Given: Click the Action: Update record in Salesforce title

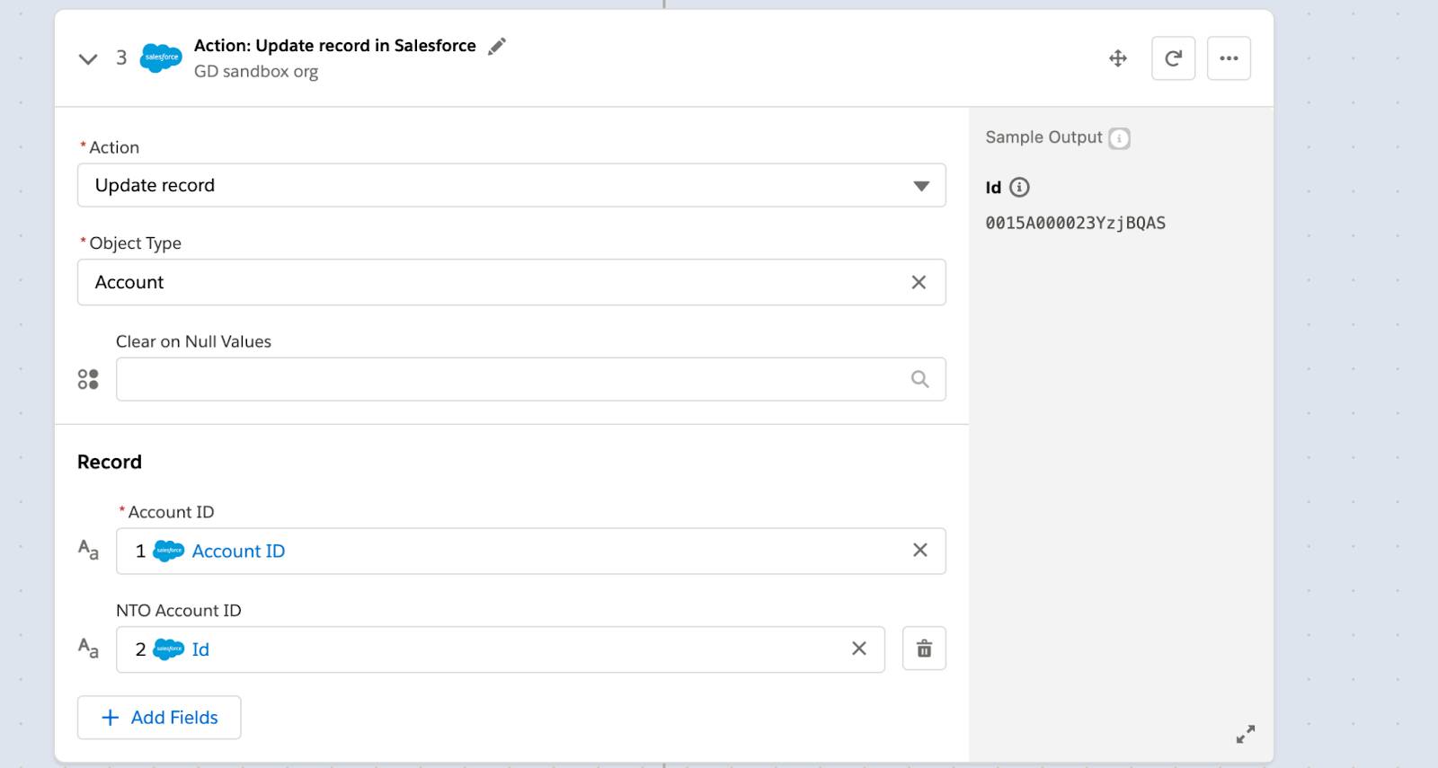Looking at the screenshot, I should (x=335, y=46).
